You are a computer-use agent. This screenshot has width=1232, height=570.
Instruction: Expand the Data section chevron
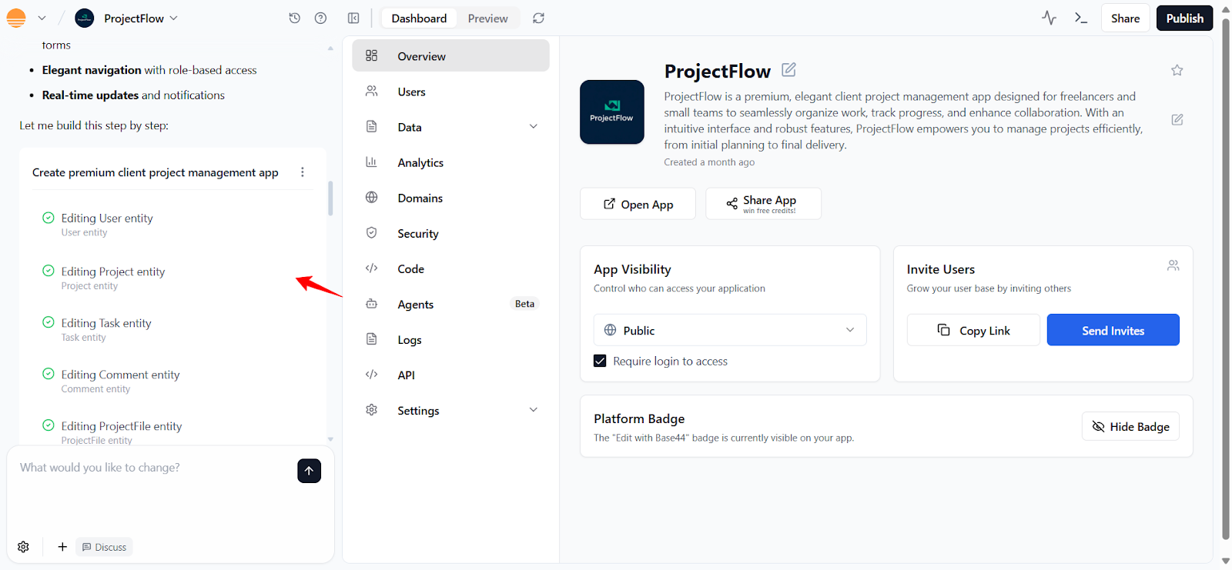(x=534, y=127)
